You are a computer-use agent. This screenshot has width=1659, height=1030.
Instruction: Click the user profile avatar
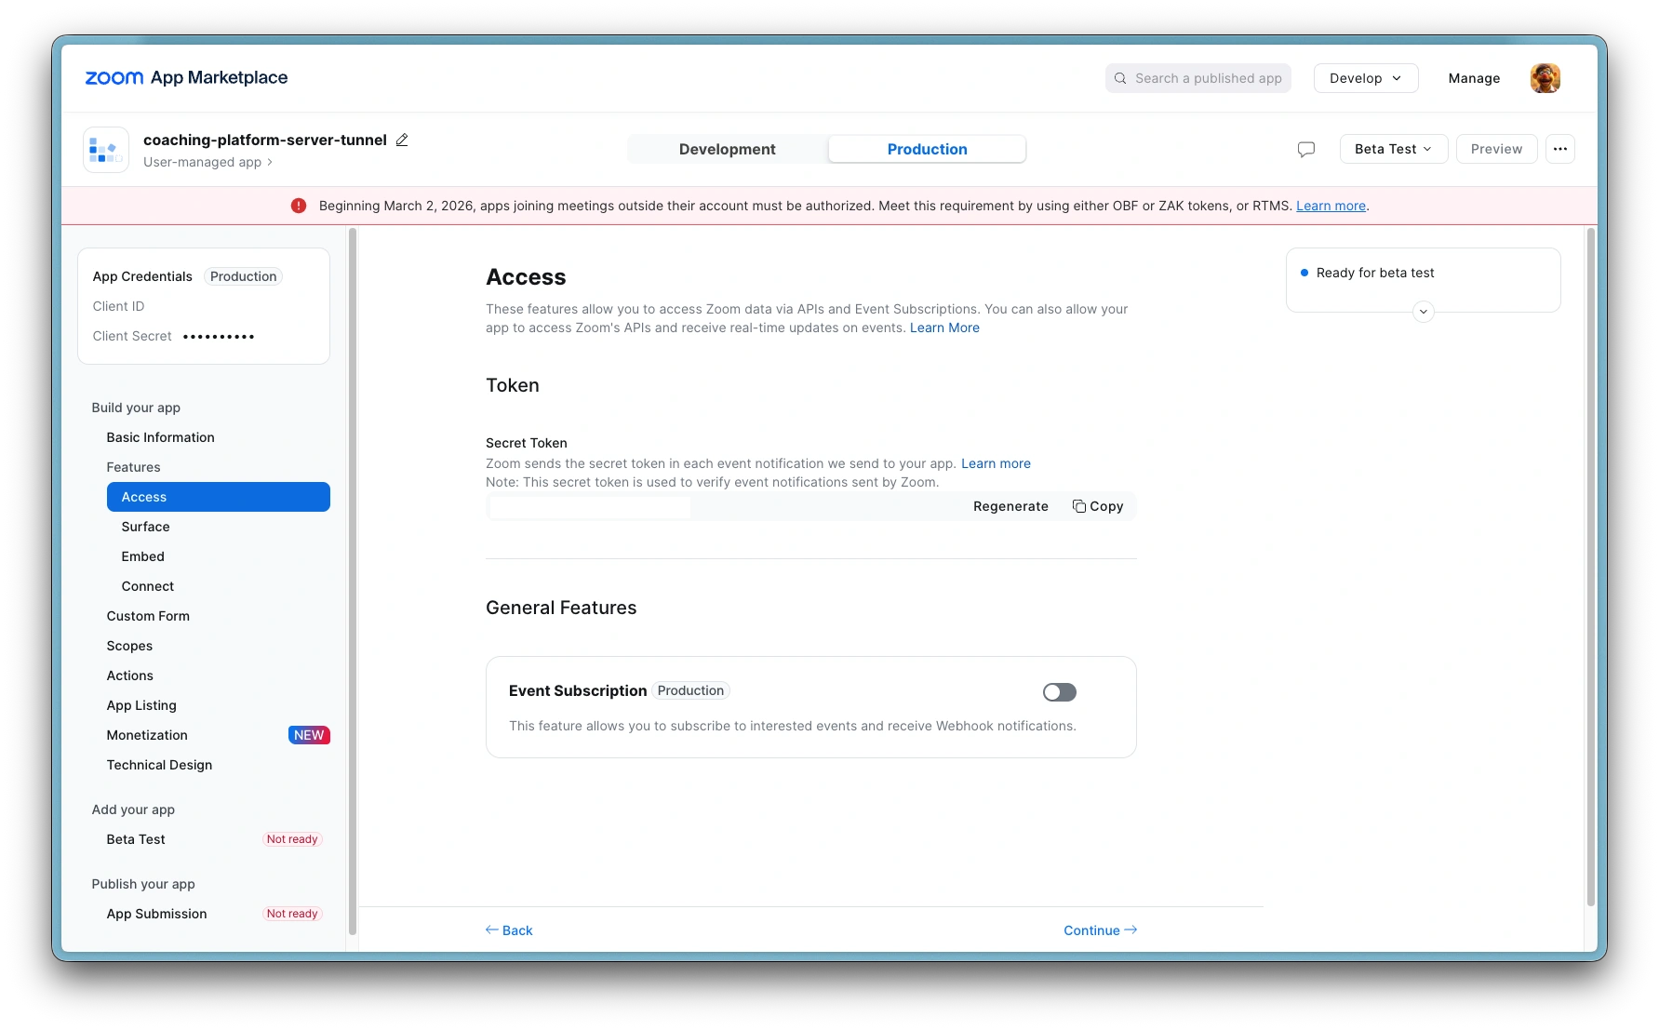click(1545, 78)
